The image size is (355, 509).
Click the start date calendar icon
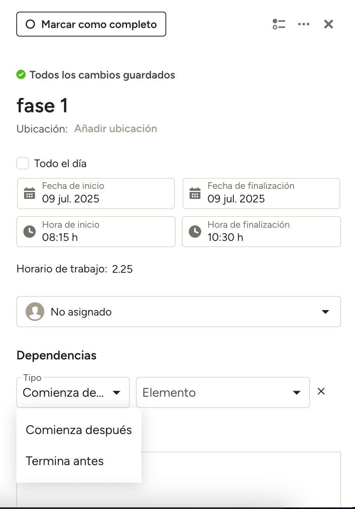(x=30, y=193)
